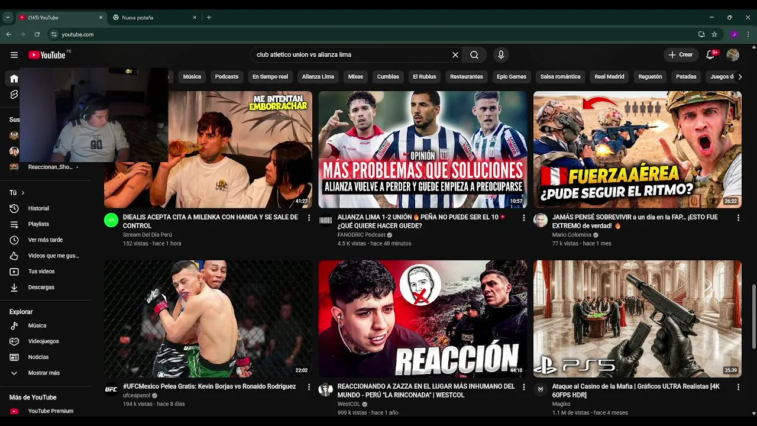Start voice search with the microphone icon
Image resolution: width=757 pixels, height=426 pixels.
(501, 55)
